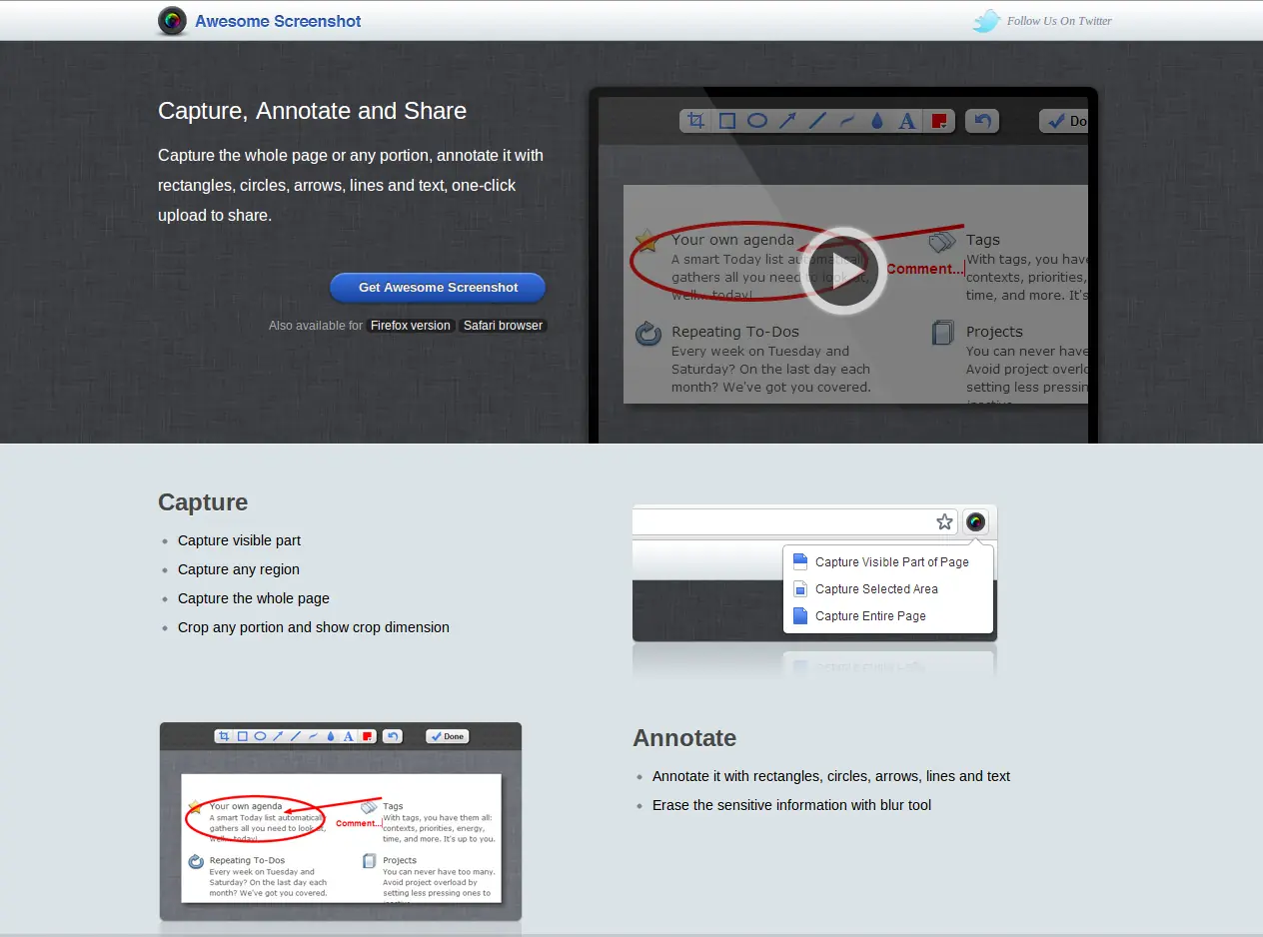Choose Capture Entire Page
The height and width of the screenshot is (937, 1263).
[859, 616]
